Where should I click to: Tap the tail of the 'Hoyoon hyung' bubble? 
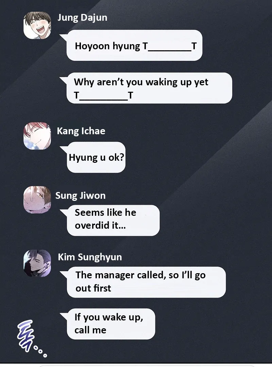[64, 37]
